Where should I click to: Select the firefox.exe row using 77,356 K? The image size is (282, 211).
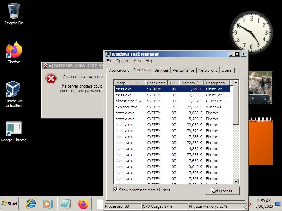[172, 155]
